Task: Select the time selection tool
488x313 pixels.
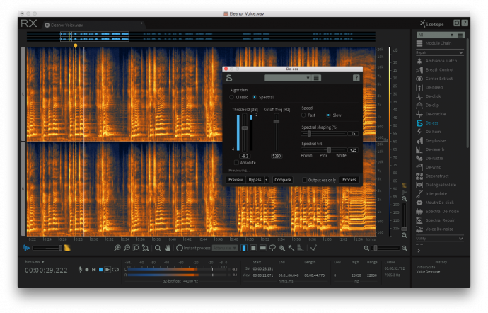Action: point(244,248)
